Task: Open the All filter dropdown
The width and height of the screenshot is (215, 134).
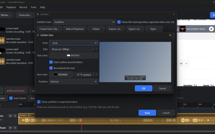Action: pos(184,63)
